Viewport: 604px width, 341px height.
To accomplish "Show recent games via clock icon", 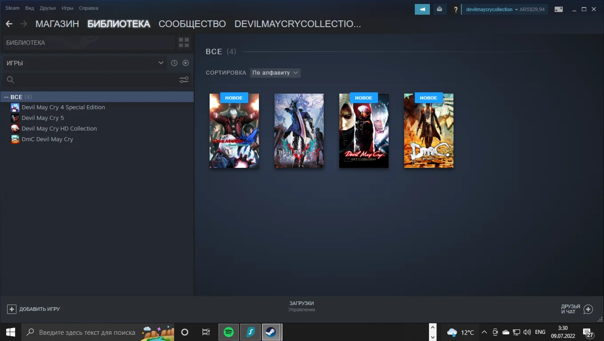I will (174, 63).
